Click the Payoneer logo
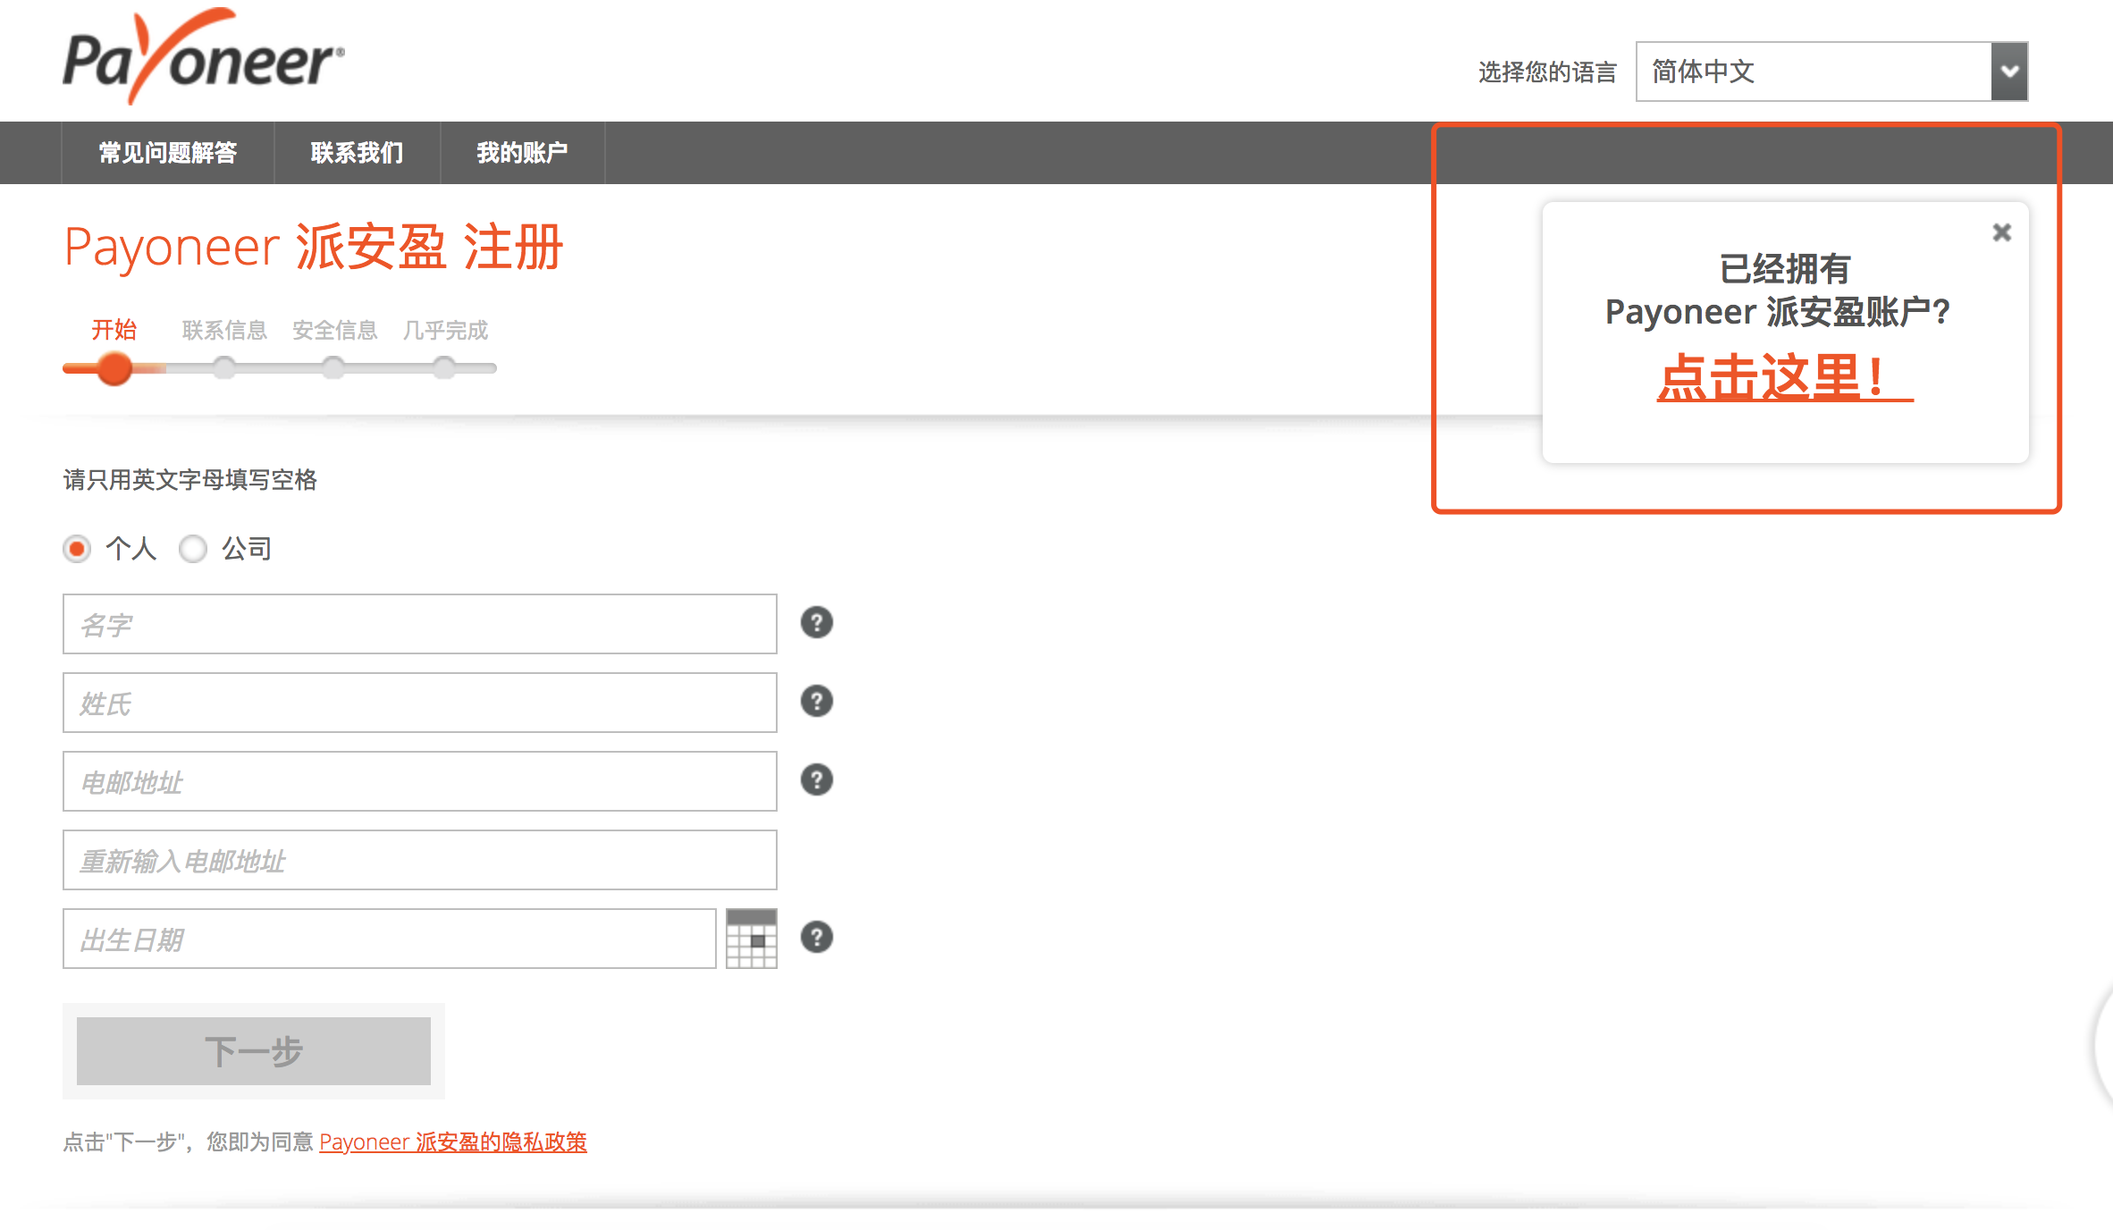This screenshot has width=2113, height=1230. 203,57
